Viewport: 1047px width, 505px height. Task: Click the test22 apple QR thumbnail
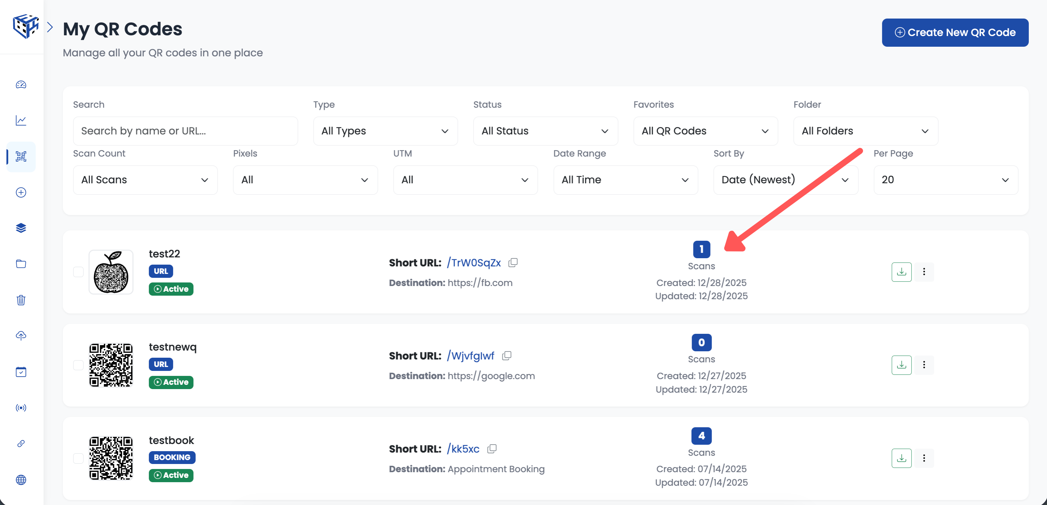coord(111,272)
